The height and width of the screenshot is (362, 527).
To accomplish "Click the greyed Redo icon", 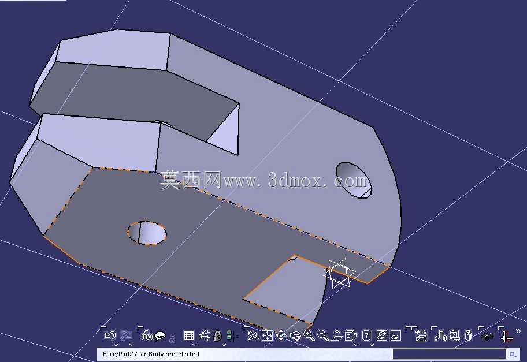I will 126,335.
